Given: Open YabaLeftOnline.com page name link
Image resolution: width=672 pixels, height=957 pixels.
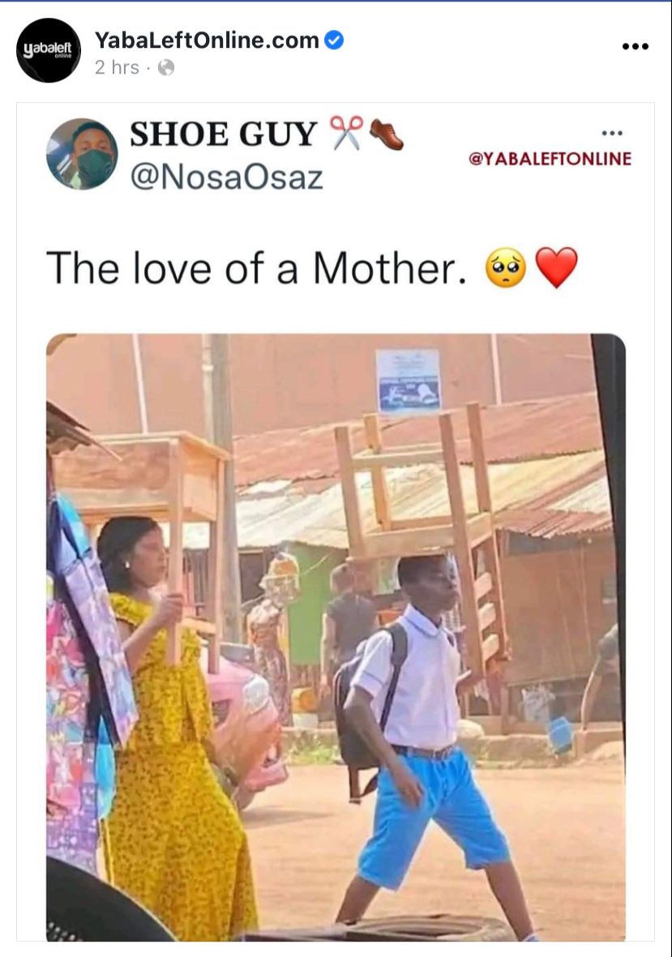Looking at the screenshot, I should tap(207, 41).
